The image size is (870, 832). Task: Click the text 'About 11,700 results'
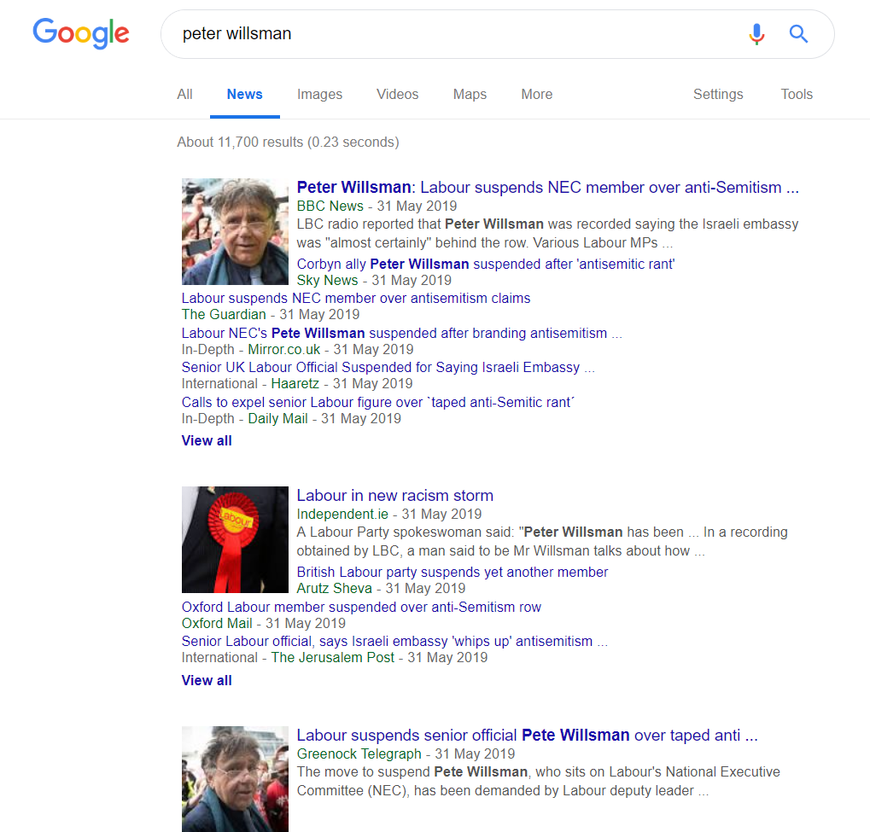tap(240, 142)
